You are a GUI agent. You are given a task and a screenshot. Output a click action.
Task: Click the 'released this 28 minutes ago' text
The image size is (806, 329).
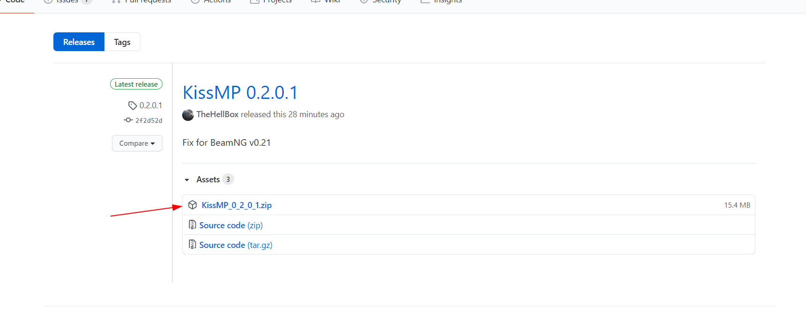293,114
